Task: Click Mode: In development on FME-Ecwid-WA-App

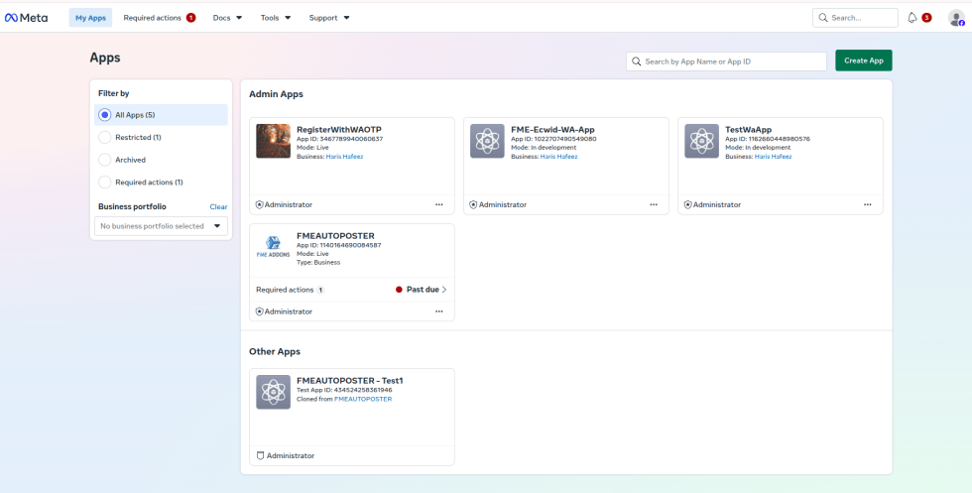Action: point(544,148)
